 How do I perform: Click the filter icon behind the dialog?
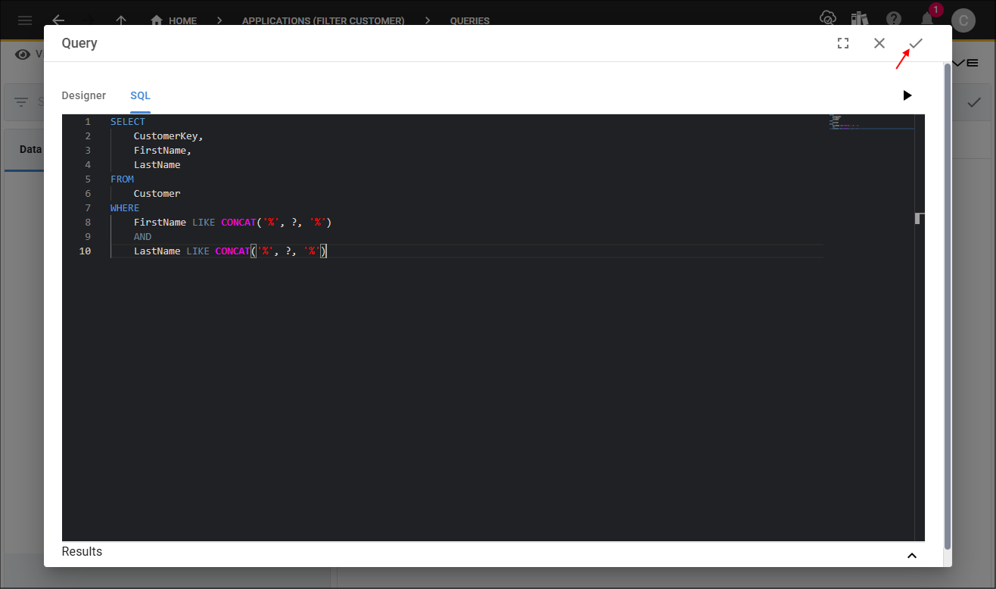[x=21, y=102]
